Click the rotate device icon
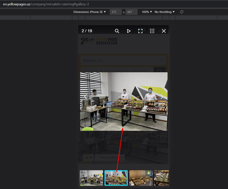Viewport: 228px width, 189px height. (181, 12)
